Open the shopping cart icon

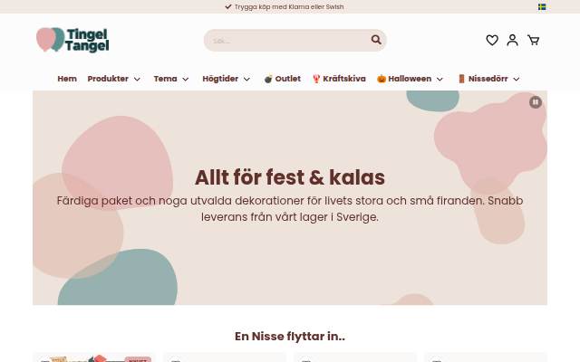(x=533, y=40)
